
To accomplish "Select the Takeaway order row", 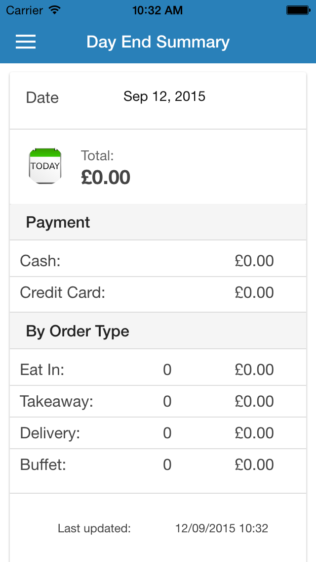I will coord(158,401).
